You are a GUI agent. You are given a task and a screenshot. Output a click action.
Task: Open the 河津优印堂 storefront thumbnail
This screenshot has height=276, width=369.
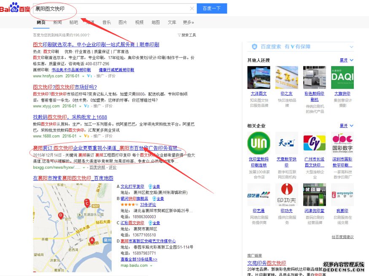click(315, 195)
